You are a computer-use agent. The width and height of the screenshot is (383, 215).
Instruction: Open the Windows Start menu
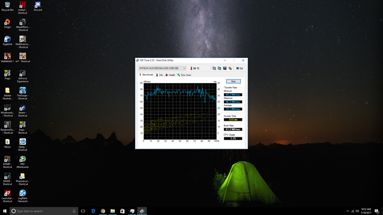tap(5, 211)
